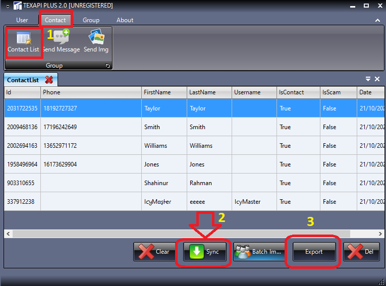
Task: Open the title bar quick access dropdown
Action: click(7, 6)
